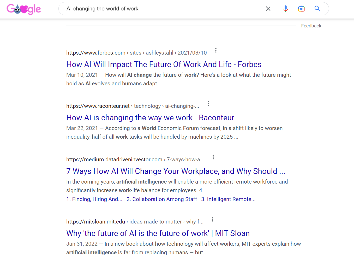The width and height of the screenshot is (354, 265).
Task: Open three-dot menu for MIT Sloan result
Action: click(212, 219)
